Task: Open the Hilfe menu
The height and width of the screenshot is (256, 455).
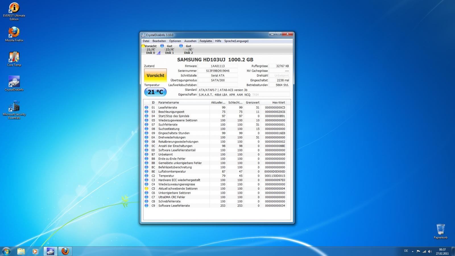Action: pyautogui.click(x=218, y=41)
